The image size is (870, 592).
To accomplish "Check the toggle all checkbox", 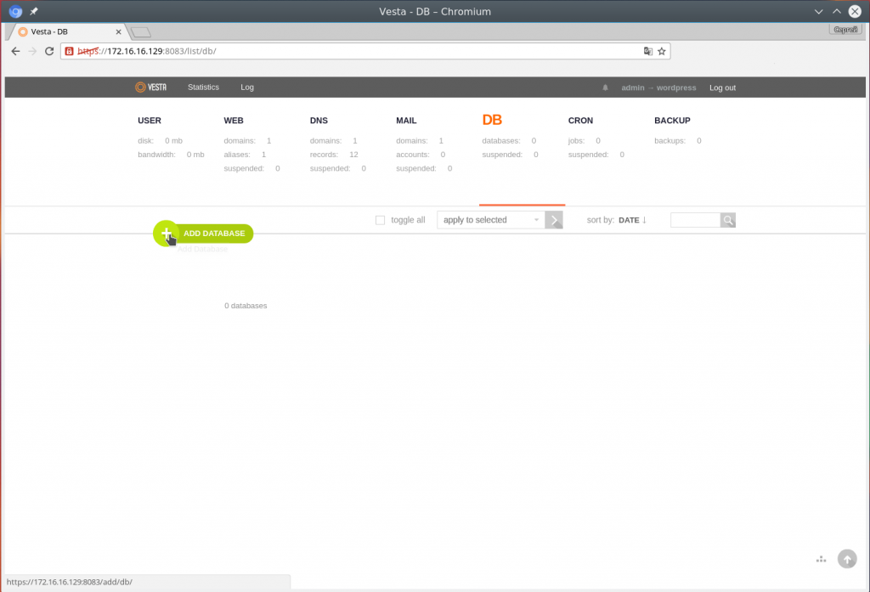I will [380, 220].
